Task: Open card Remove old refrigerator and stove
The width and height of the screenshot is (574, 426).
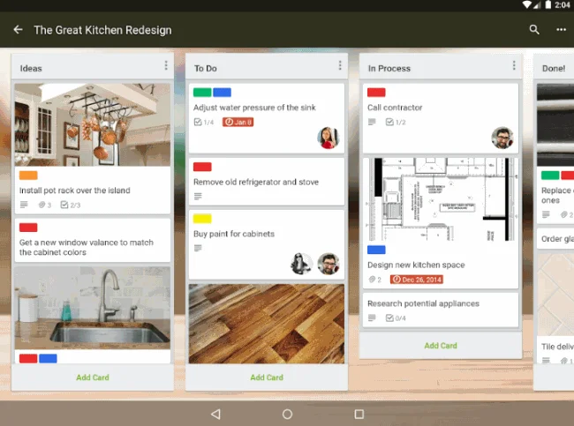Action: pos(267,182)
